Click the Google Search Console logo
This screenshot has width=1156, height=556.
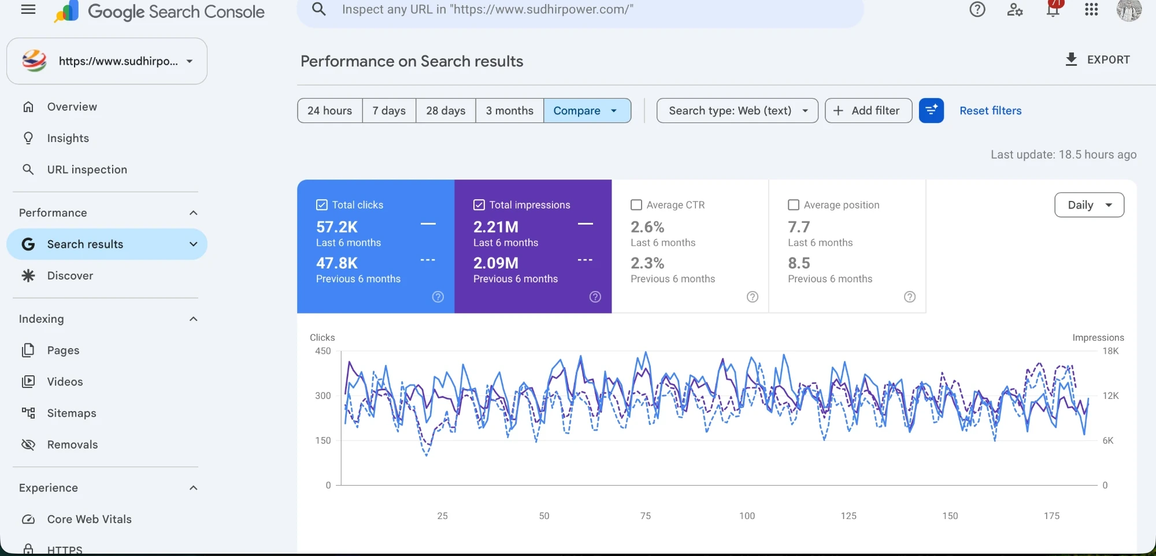(x=160, y=12)
